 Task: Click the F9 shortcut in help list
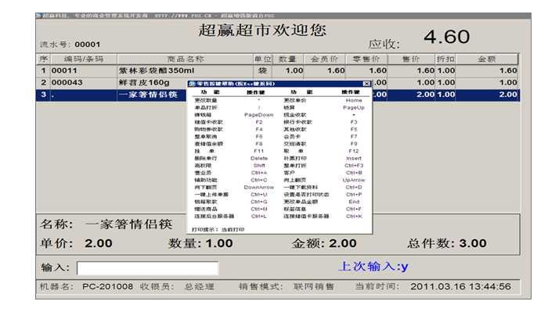point(354,144)
